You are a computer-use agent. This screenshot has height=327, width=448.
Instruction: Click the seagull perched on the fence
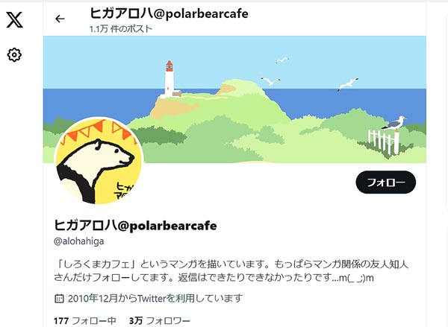395,124
